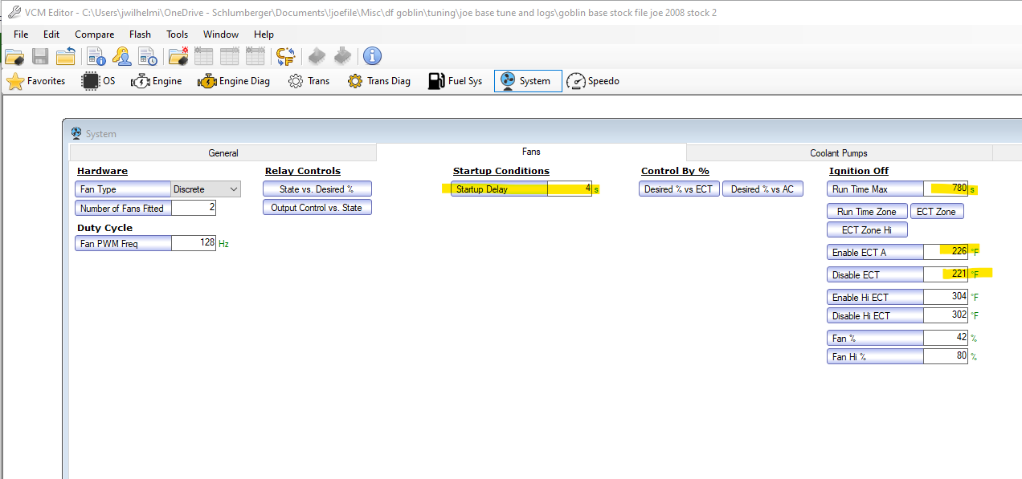1022x479 pixels.
Task: Open the Window menu
Action: [221, 35]
